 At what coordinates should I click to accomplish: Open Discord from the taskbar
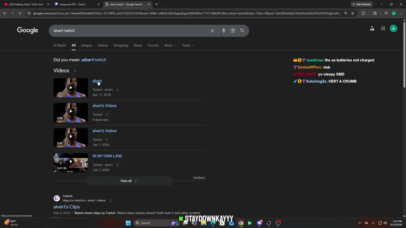[x=259, y=223]
